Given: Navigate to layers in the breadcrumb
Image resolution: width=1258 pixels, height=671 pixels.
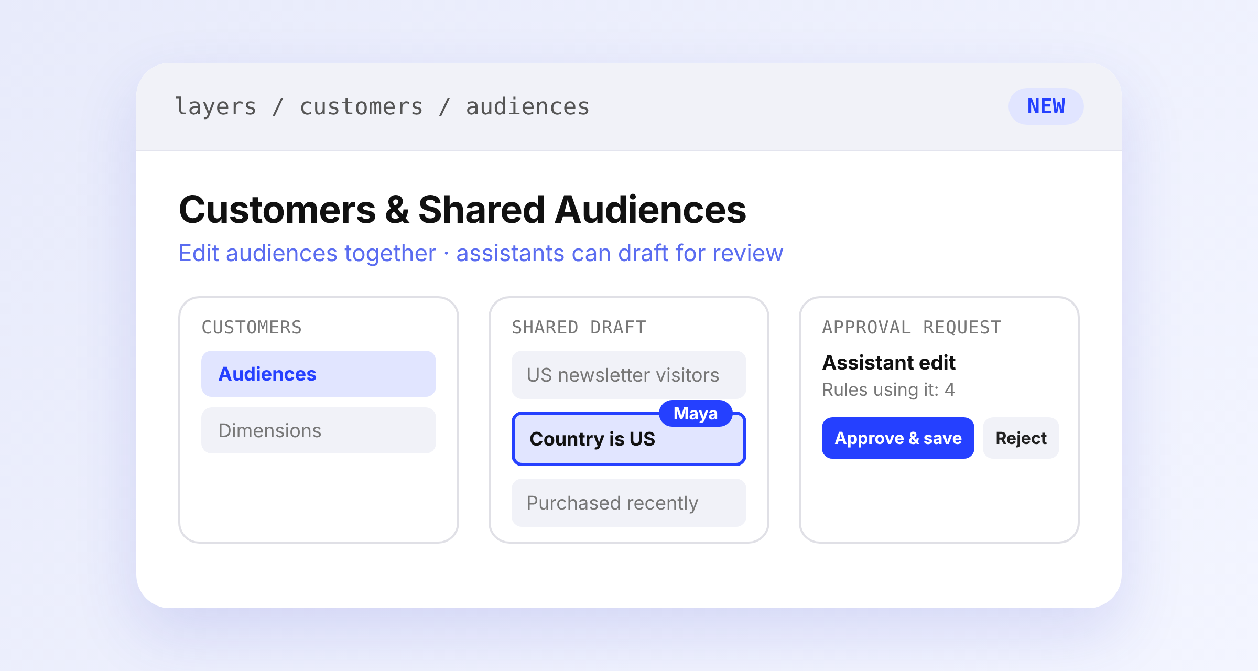Looking at the screenshot, I should tap(215, 106).
